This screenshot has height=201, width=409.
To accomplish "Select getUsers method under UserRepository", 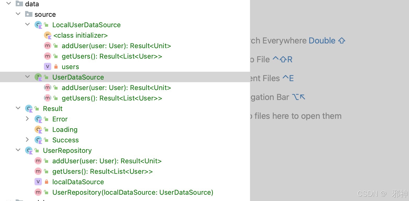I will tap(102, 171).
